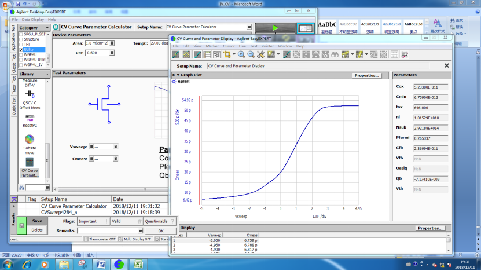
Task: Check the TFT category checkbox
Action: (21, 45)
